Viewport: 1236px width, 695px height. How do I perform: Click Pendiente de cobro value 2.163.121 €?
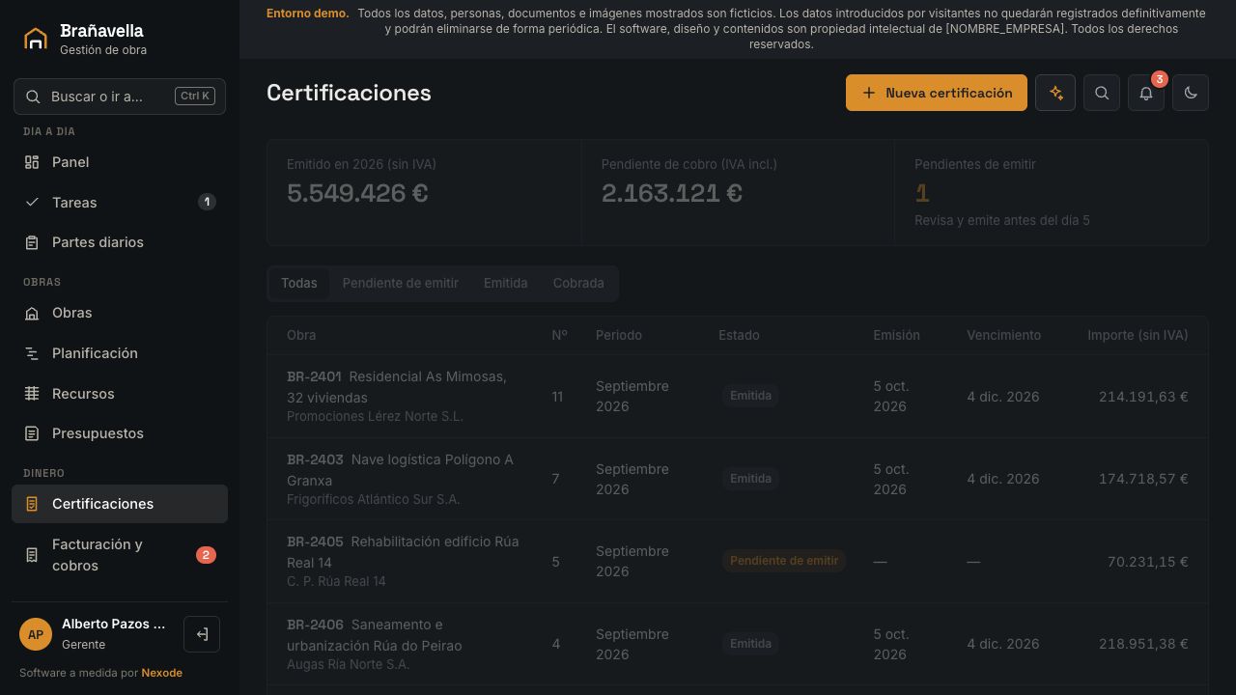672,193
